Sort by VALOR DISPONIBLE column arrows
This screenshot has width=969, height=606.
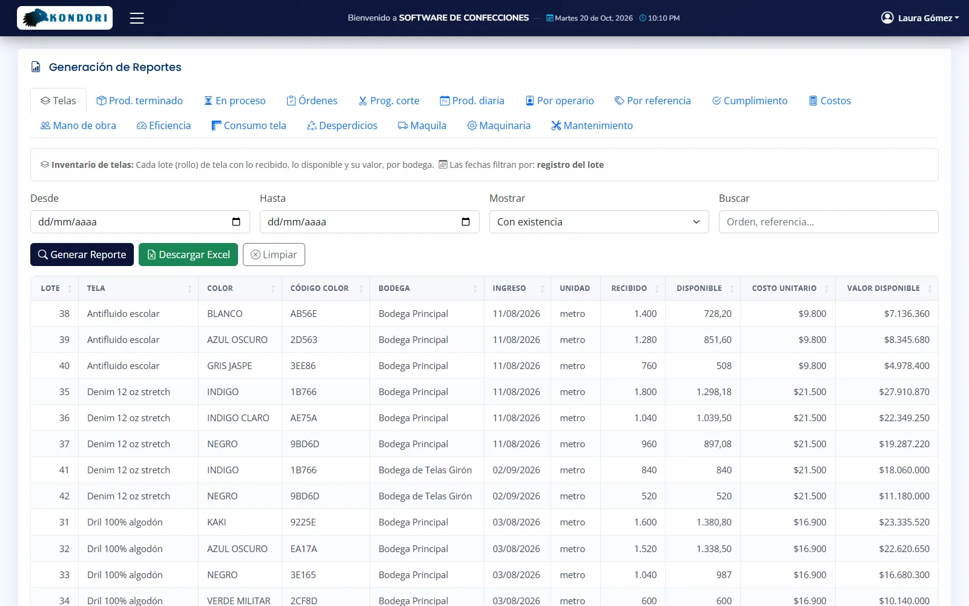[930, 288]
